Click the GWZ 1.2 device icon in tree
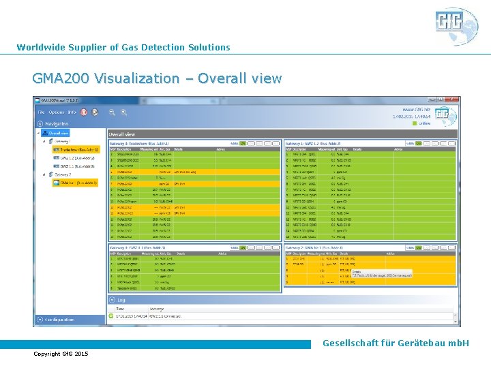The image size is (491, 368). pyautogui.click(x=57, y=158)
